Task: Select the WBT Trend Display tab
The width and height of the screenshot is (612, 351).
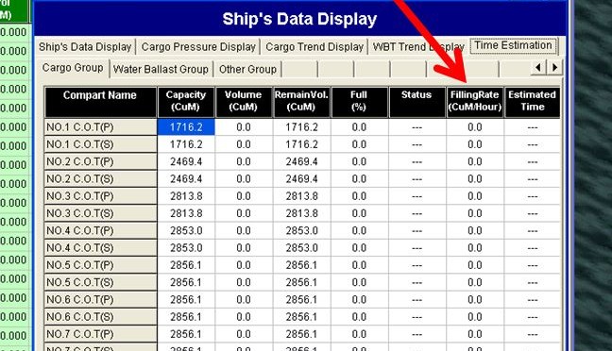Action: pyautogui.click(x=418, y=47)
